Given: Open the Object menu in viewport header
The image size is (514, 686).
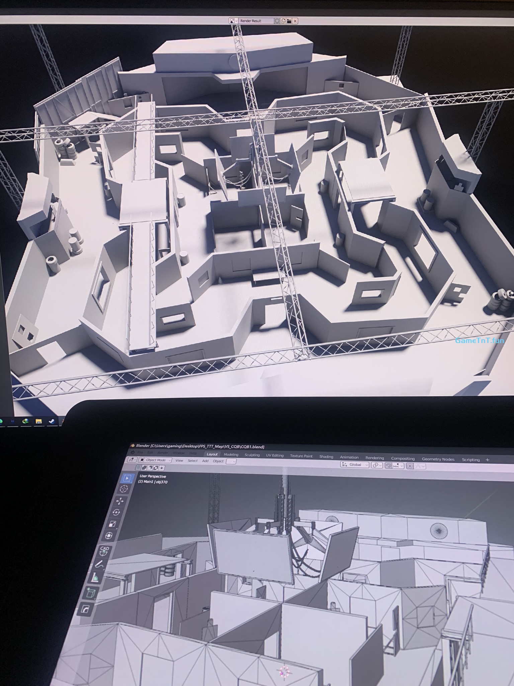Looking at the screenshot, I should tap(218, 461).
